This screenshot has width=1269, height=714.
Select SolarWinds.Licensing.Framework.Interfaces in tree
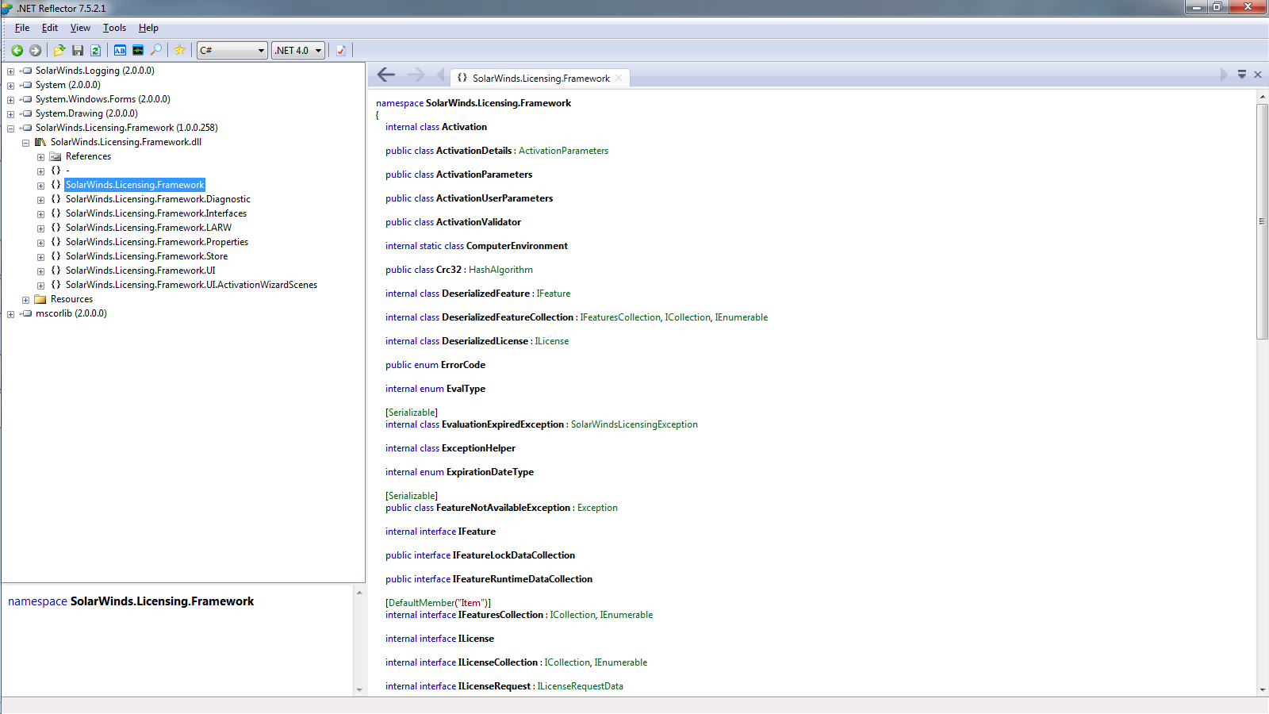click(x=156, y=213)
